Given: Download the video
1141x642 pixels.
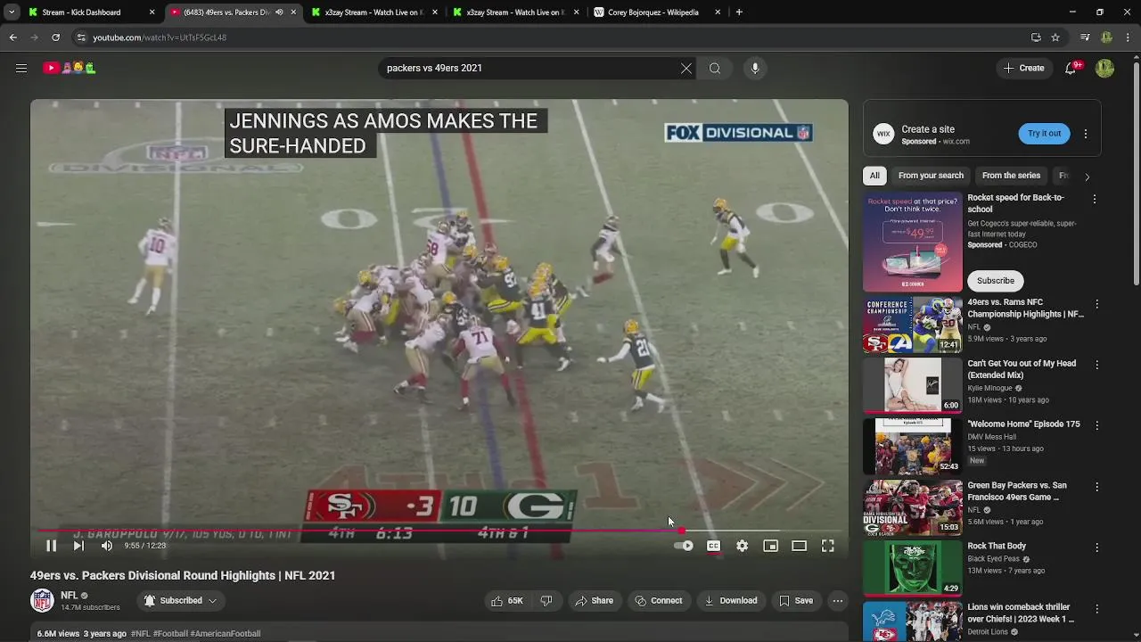Looking at the screenshot, I should point(730,601).
